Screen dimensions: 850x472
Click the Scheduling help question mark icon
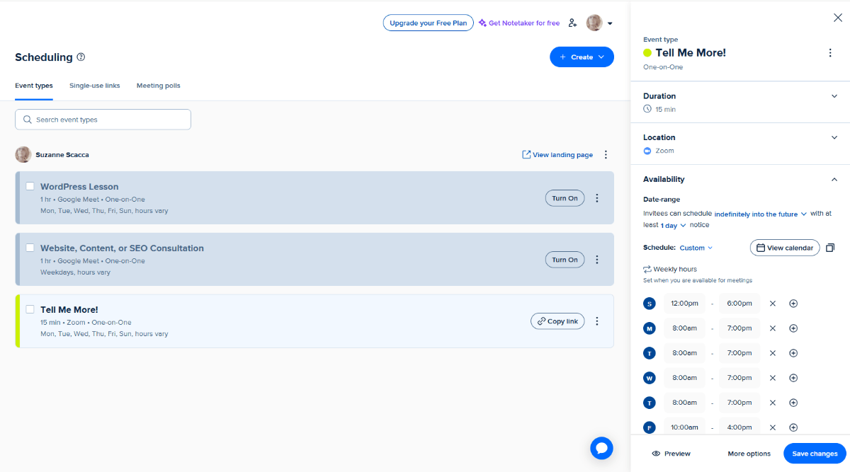coord(81,57)
